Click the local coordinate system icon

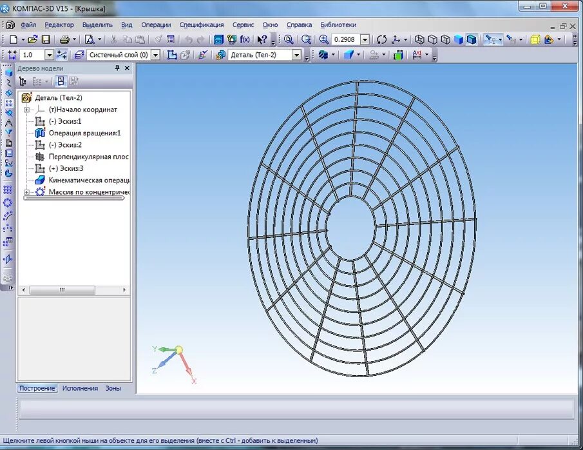tap(203, 55)
